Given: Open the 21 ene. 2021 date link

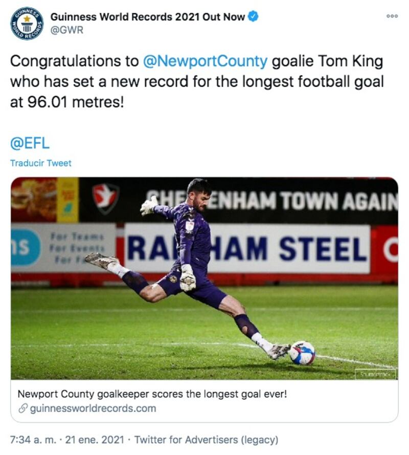Looking at the screenshot, I should click(100, 439).
